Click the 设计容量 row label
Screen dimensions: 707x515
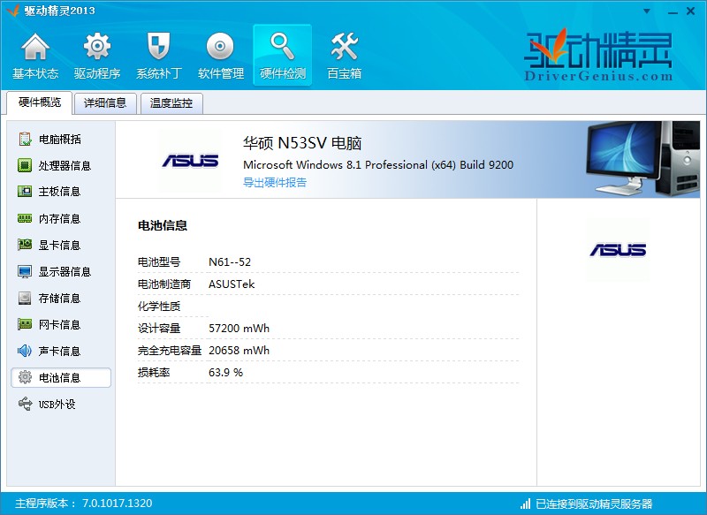(159, 328)
